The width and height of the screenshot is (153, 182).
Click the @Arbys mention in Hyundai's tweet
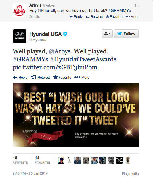[60, 51]
